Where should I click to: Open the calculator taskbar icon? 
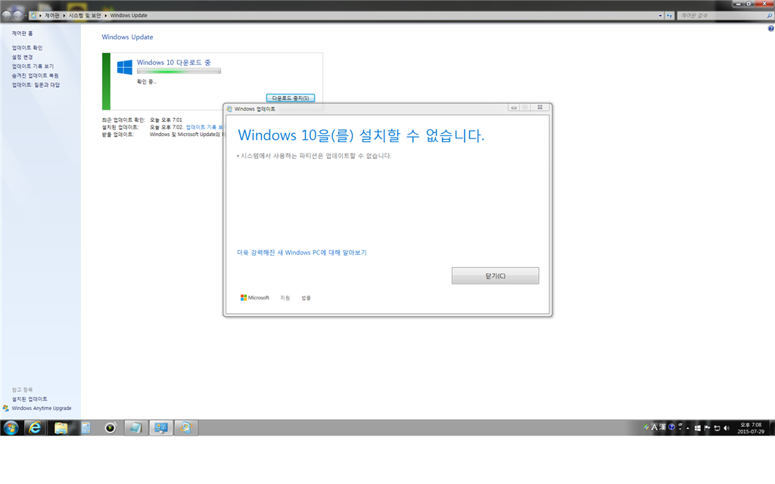point(86,428)
